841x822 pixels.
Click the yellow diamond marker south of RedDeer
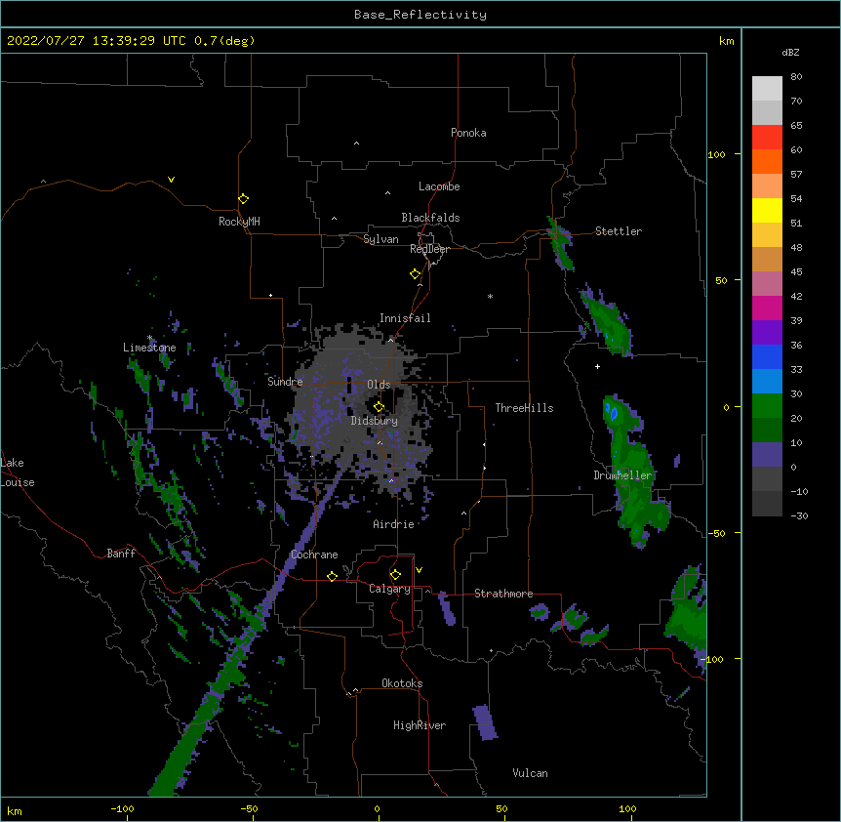415,274
